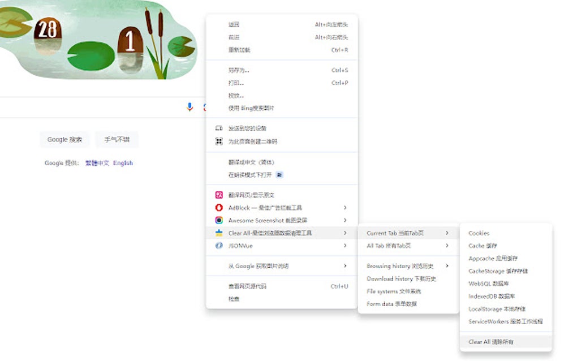577x361 pixels.
Task: Select the reload entry with Ctrl+R
Action: click(282, 50)
